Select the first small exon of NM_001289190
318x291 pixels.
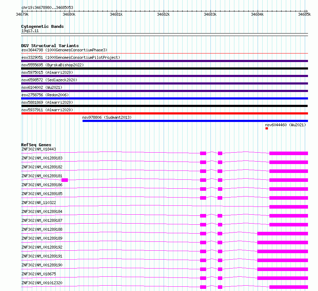[x=203, y=269]
